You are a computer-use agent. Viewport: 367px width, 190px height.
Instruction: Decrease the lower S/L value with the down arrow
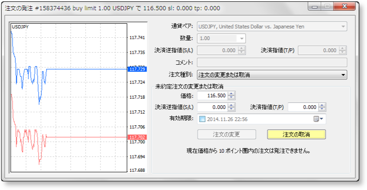[x=231, y=109]
